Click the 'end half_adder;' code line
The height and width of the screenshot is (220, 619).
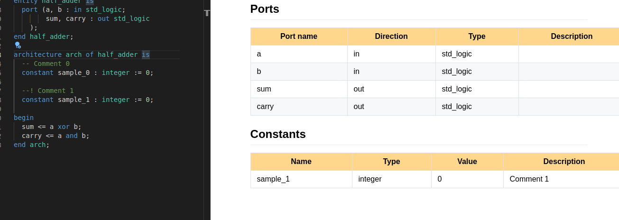click(44, 37)
